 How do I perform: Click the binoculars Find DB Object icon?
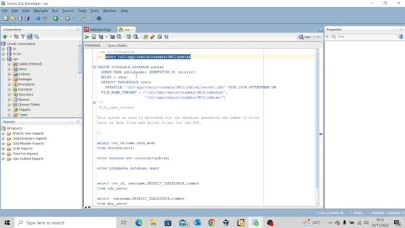click(99, 18)
